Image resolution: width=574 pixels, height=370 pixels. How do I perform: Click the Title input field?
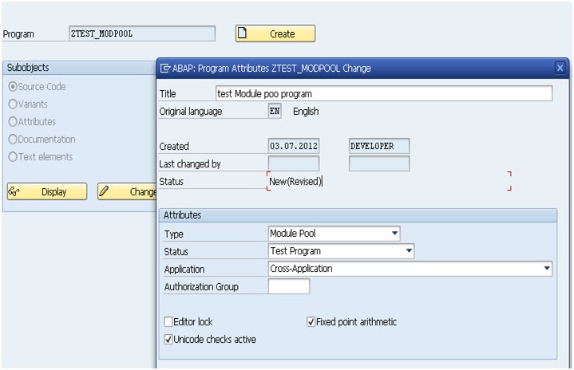(384, 93)
